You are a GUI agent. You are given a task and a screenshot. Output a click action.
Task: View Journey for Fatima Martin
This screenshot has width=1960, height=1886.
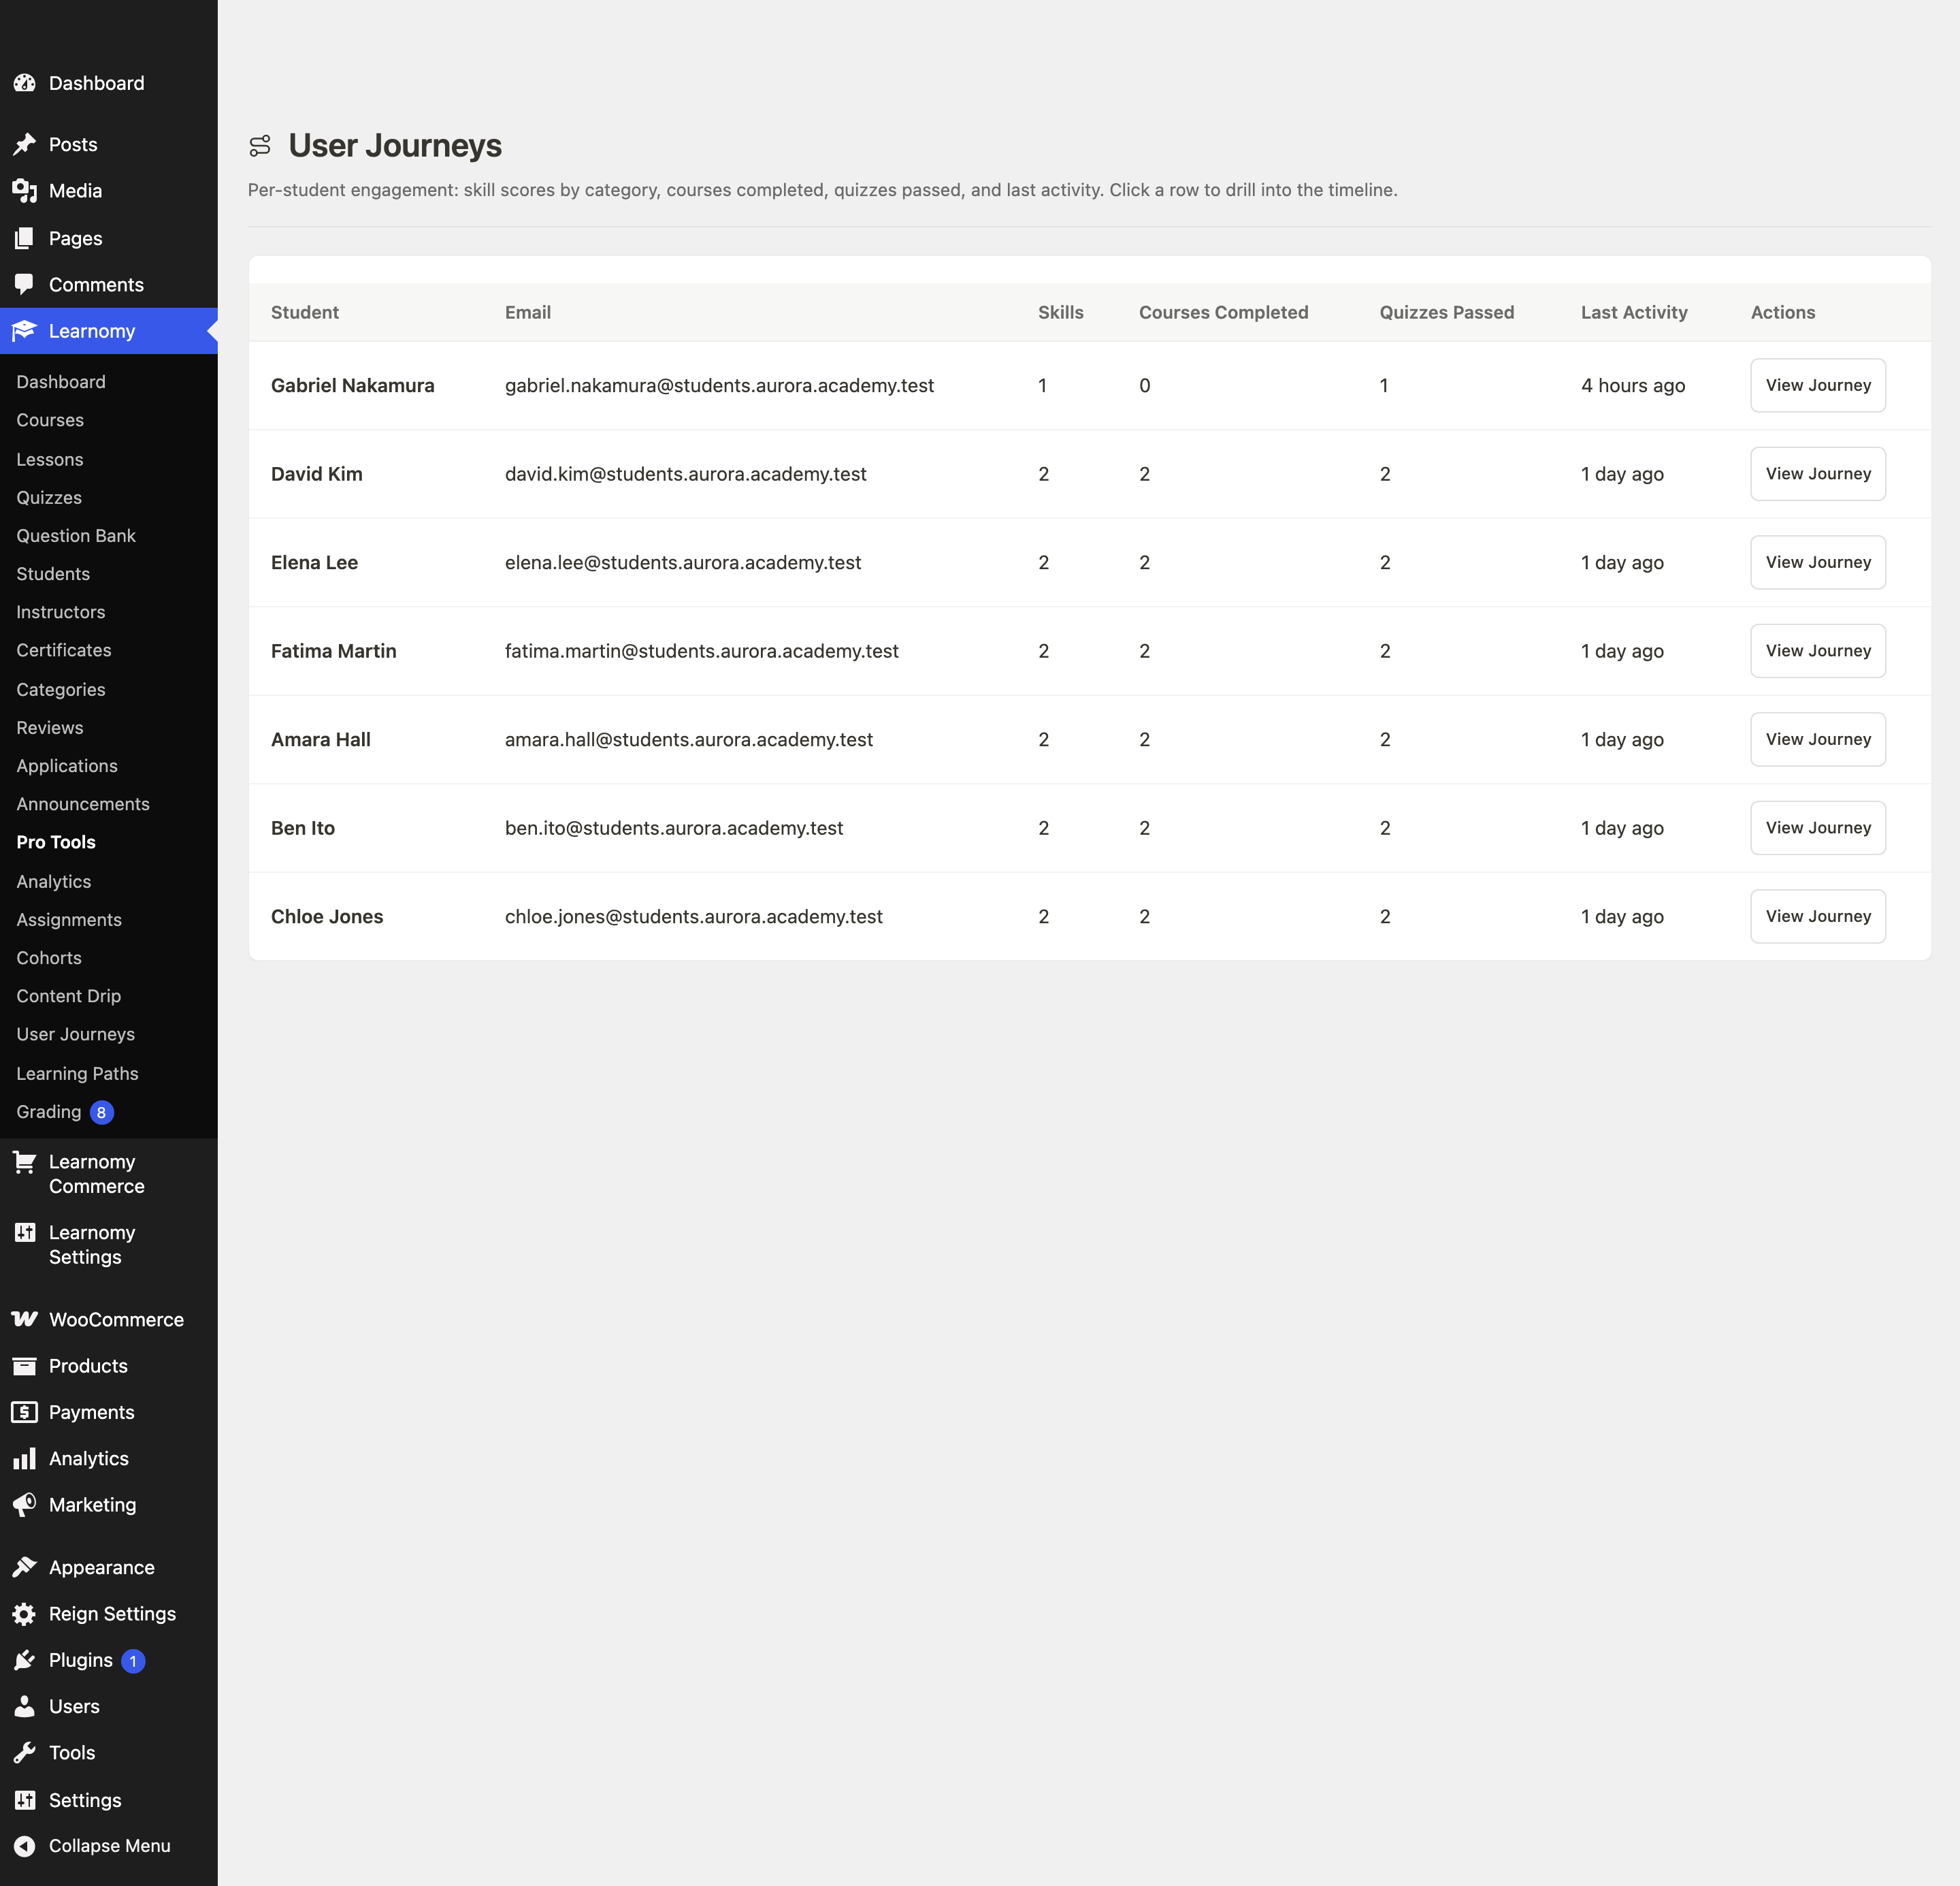click(1818, 652)
